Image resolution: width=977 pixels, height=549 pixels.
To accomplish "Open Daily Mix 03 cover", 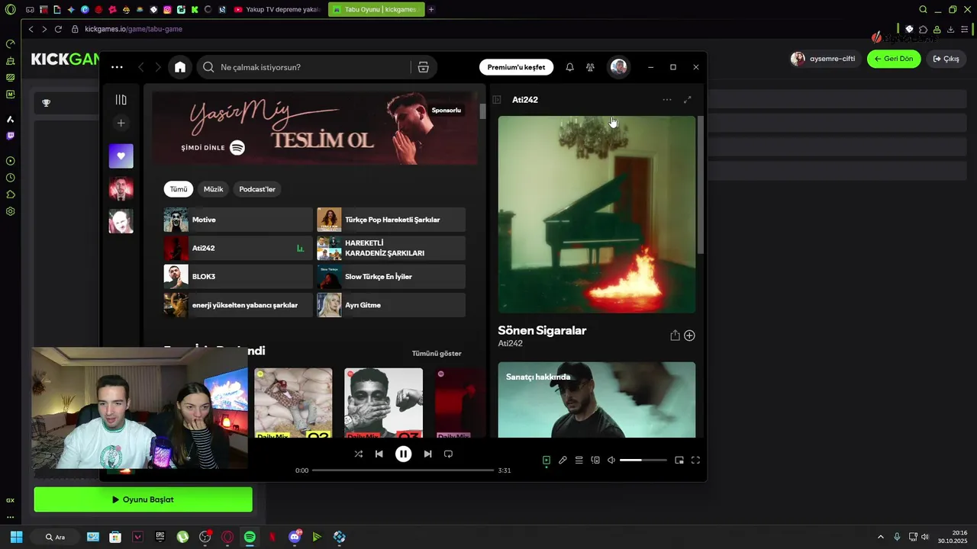I will (383, 403).
